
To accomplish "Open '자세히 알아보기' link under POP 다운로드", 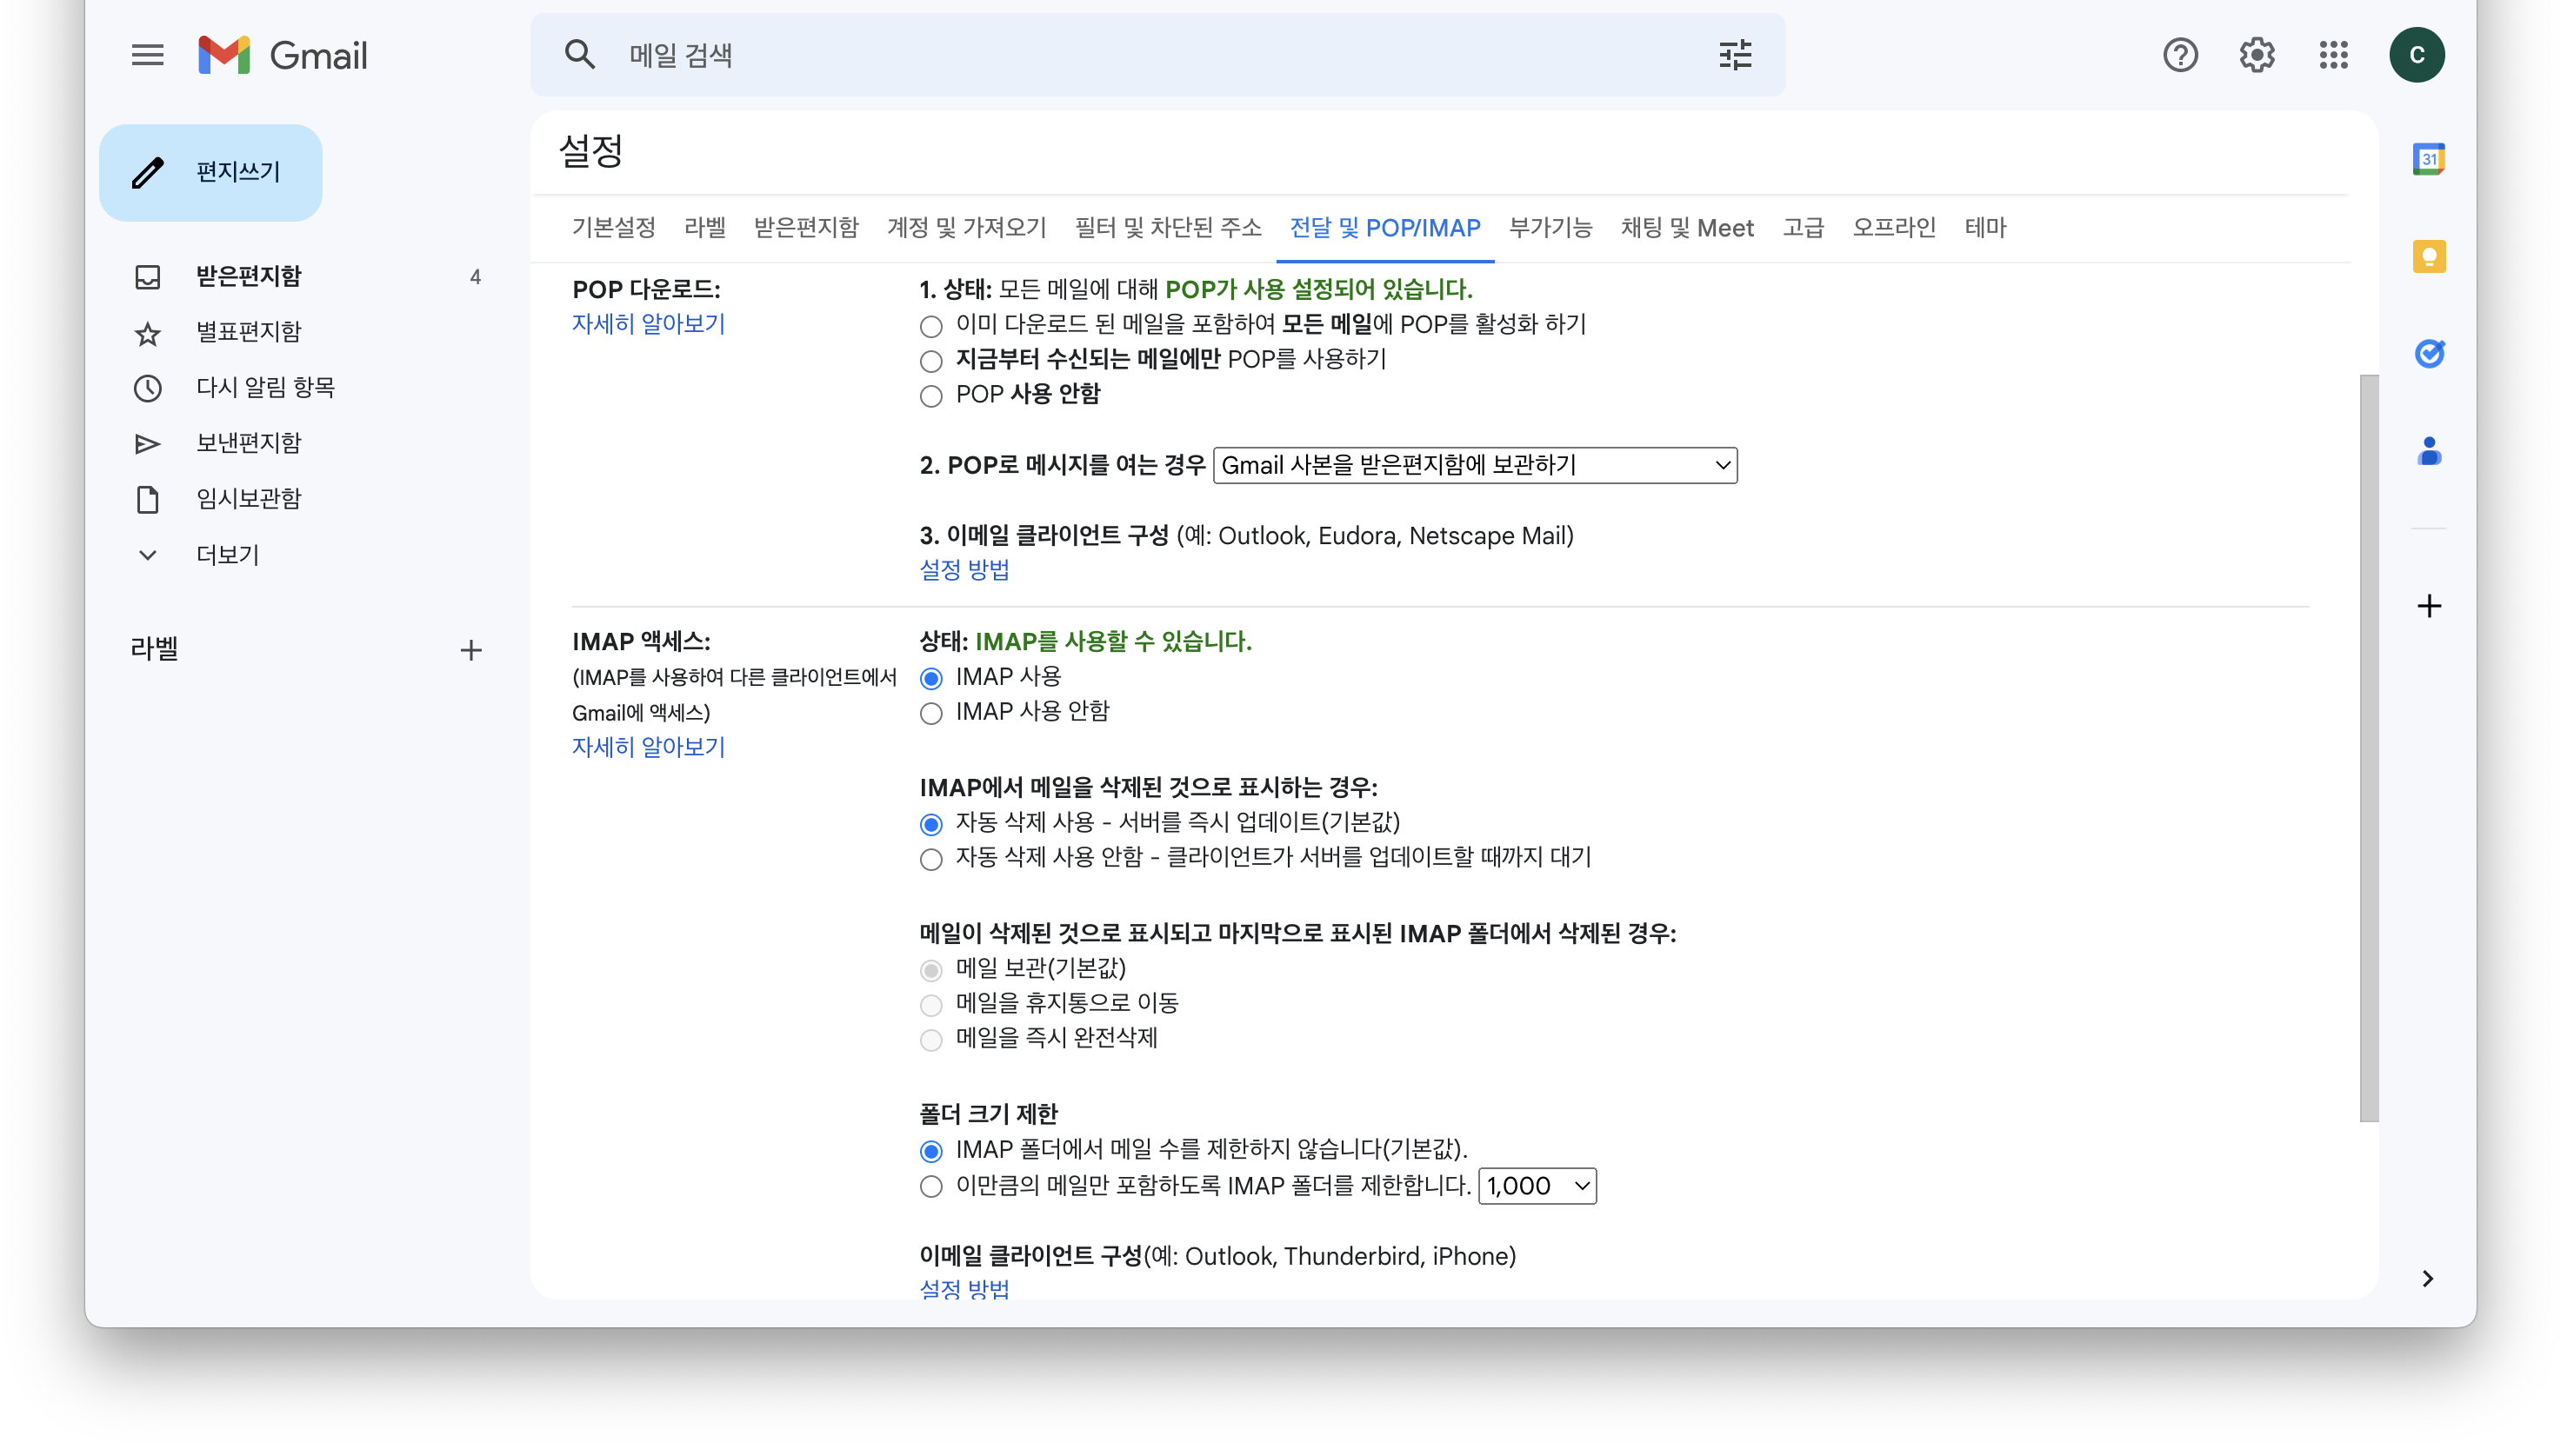I will tap(648, 324).
